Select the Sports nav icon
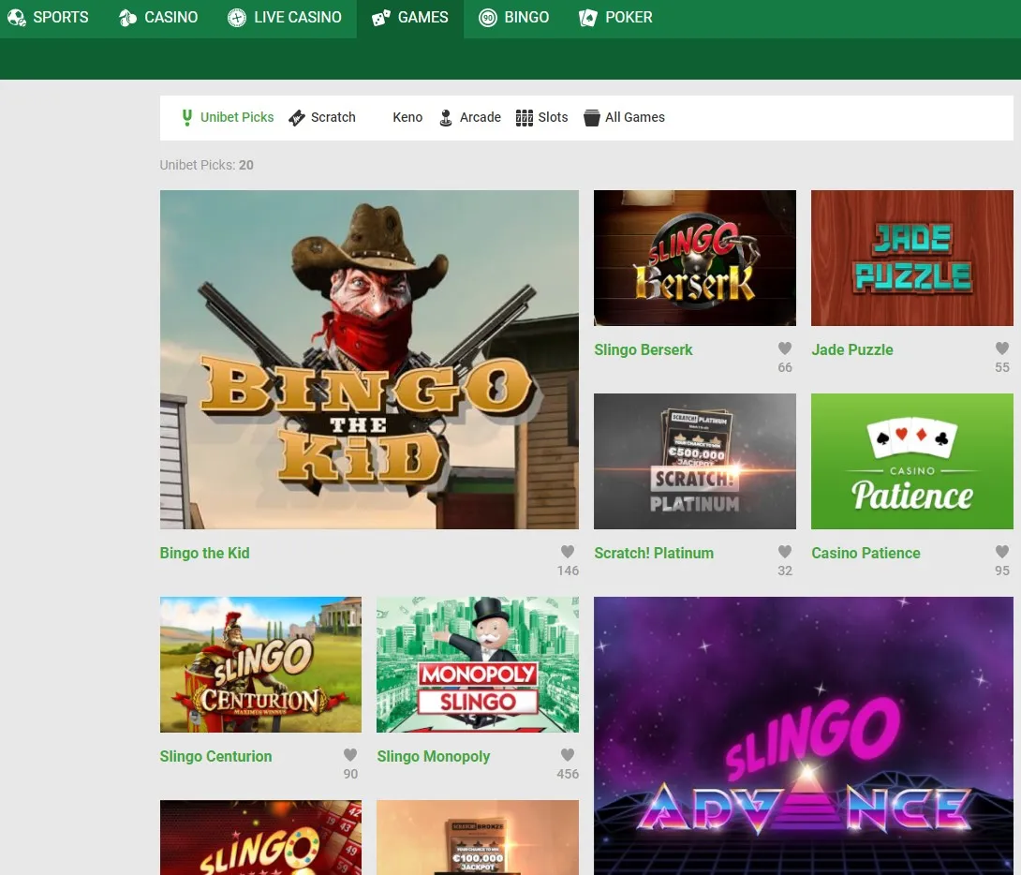Image resolution: width=1021 pixels, height=875 pixels. coord(17,17)
